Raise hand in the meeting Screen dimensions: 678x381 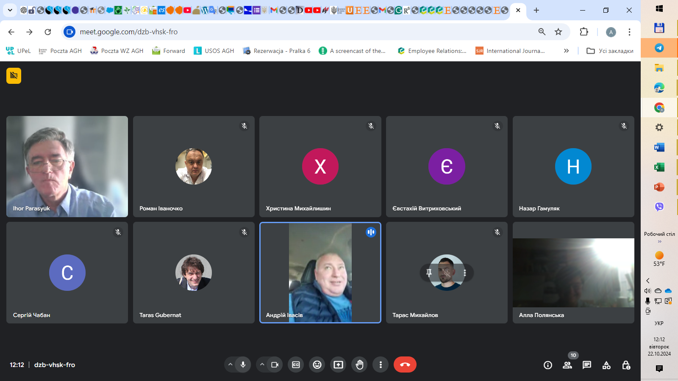[359, 364]
